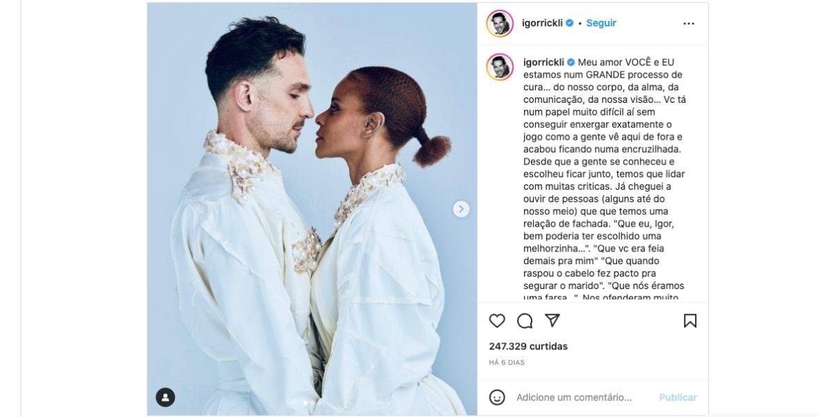Show tagged people icon on the photo
This screenshot has height=417, width=834.
(x=165, y=398)
